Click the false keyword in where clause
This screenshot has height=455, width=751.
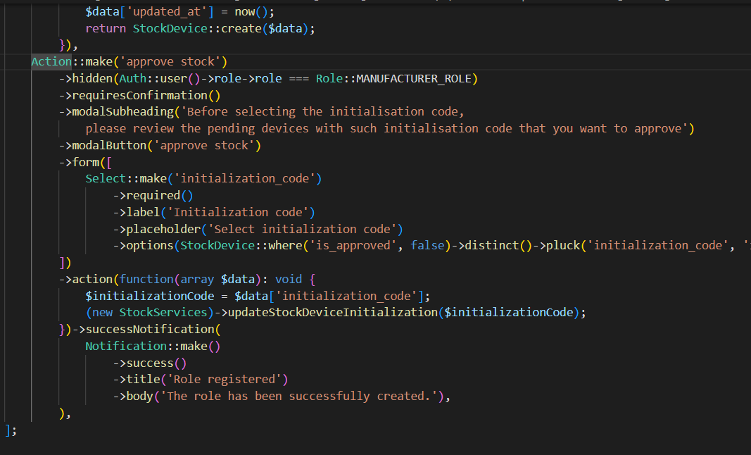tap(428, 246)
